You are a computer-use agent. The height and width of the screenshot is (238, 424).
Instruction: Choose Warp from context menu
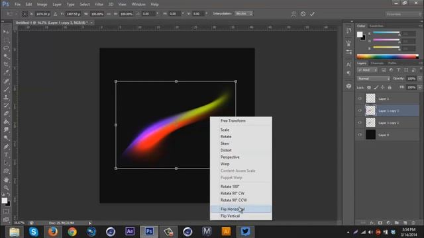coord(241,164)
